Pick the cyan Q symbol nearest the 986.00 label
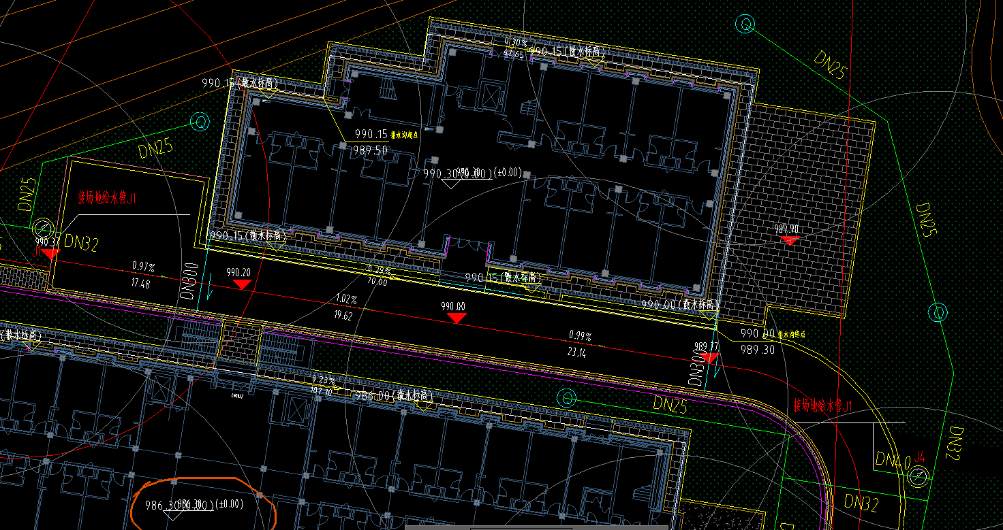Viewport: 1003px width, 530px height. point(567,397)
